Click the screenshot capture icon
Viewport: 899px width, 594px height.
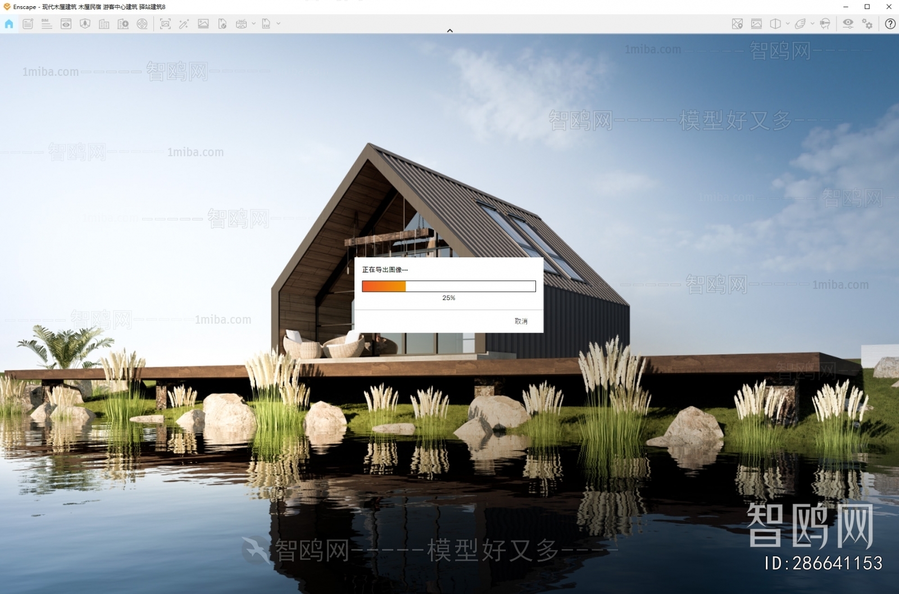[165, 24]
